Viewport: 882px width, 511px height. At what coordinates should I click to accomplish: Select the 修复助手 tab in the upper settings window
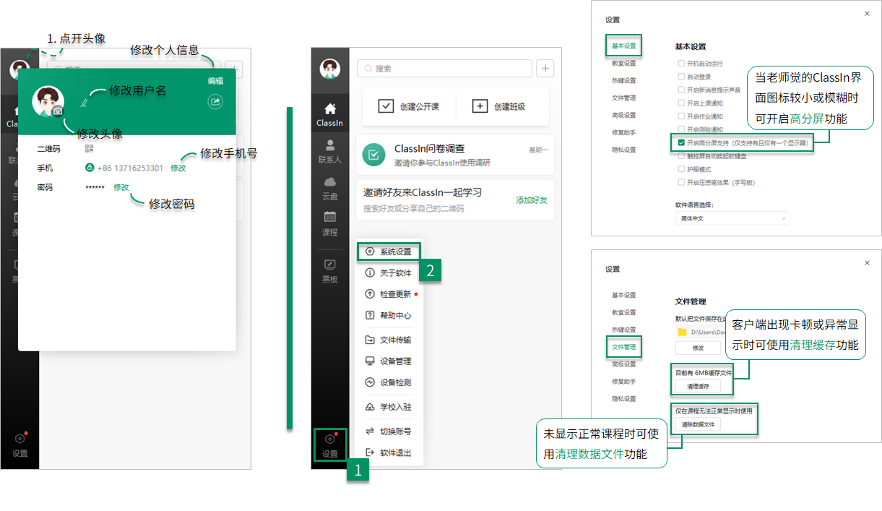coord(624,132)
